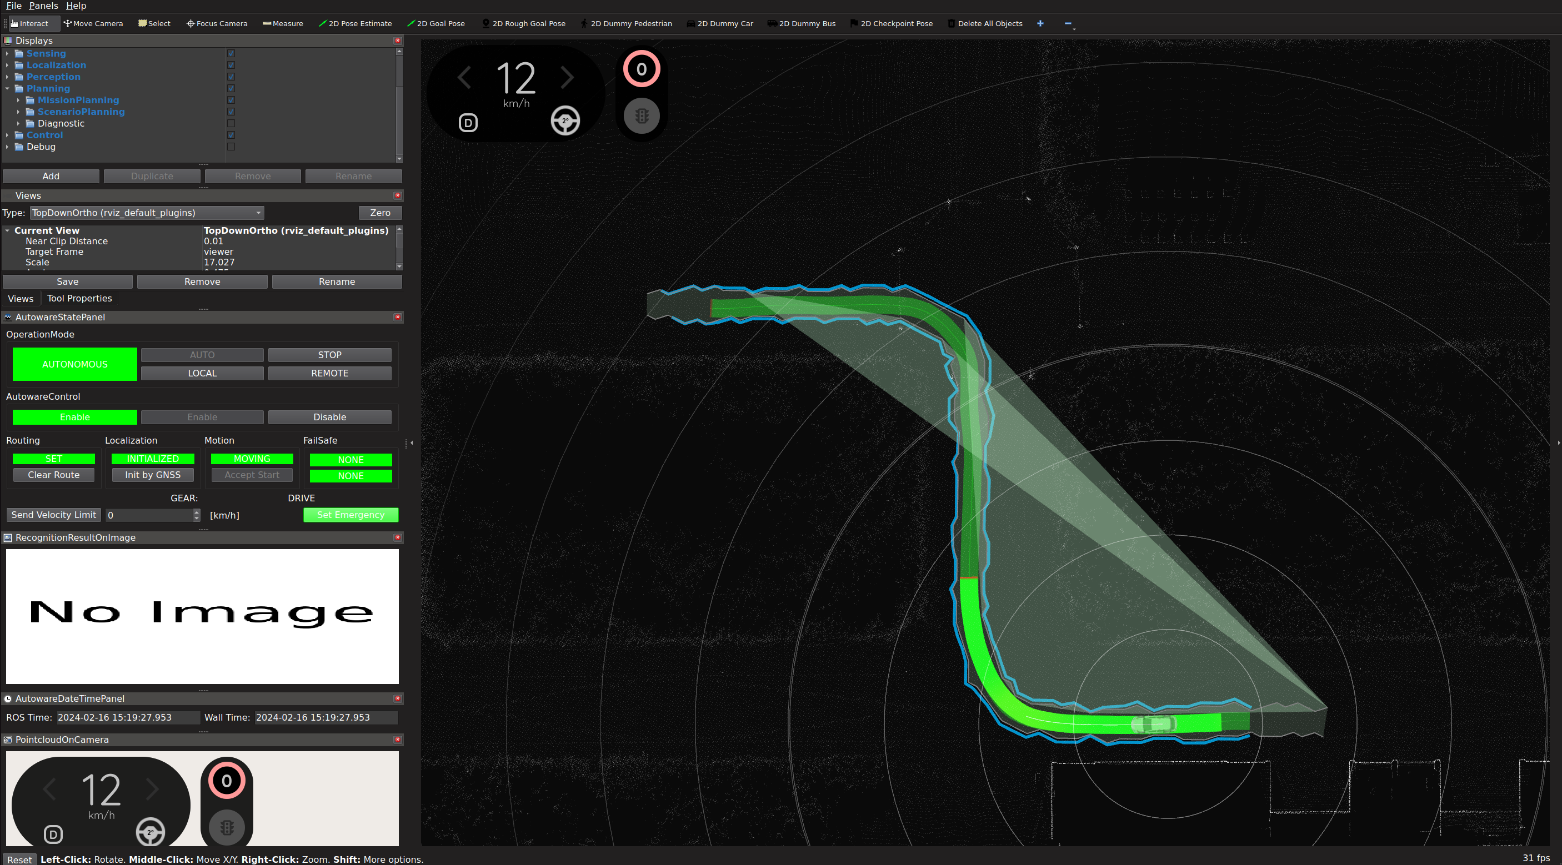This screenshot has height=865, width=1562.
Task: Select the Measure tool
Action: 283,24
